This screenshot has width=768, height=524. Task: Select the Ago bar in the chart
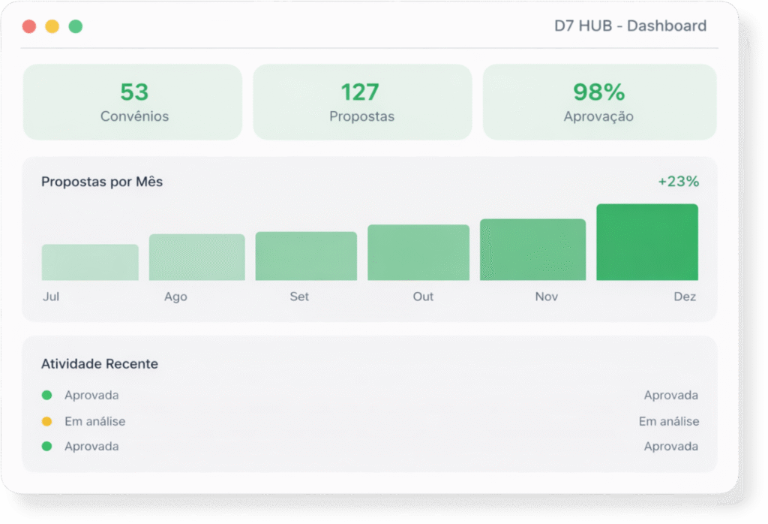196,257
